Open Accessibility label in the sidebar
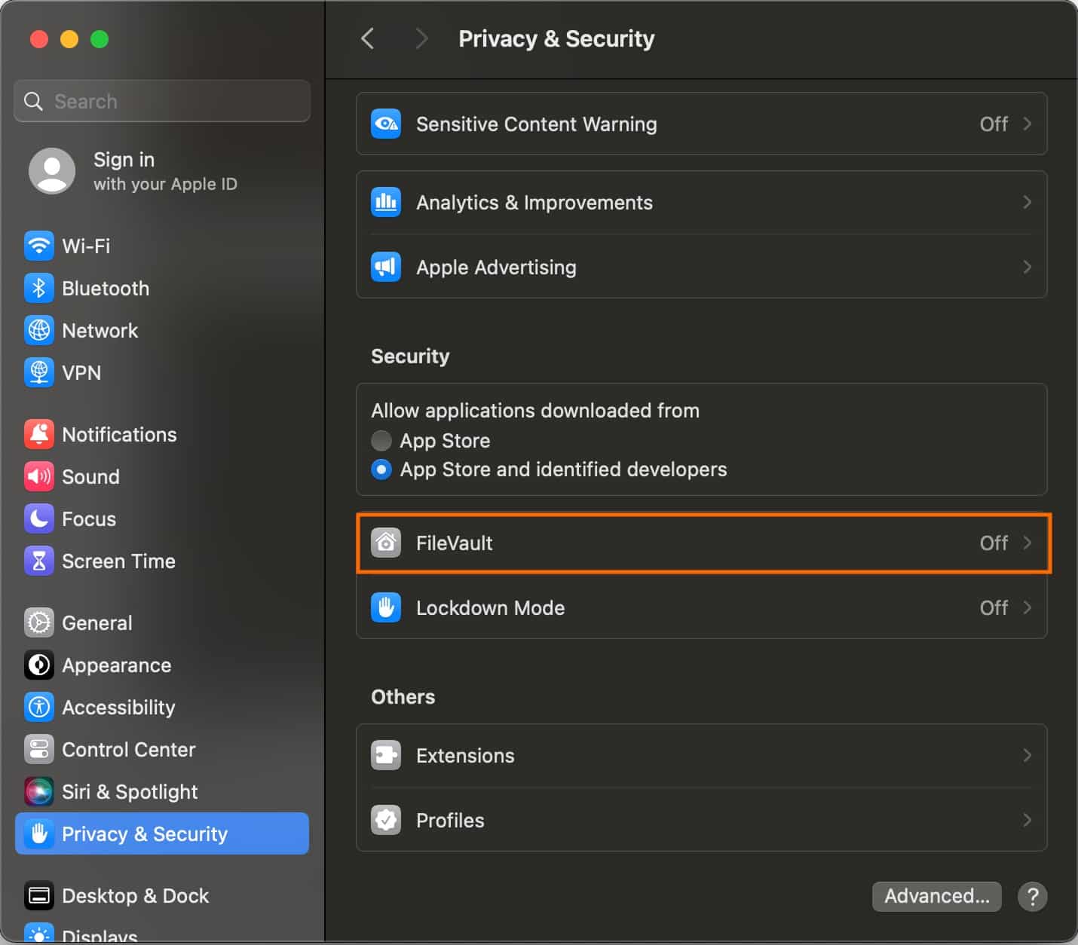Screen dimensions: 1078x945 point(118,707)
